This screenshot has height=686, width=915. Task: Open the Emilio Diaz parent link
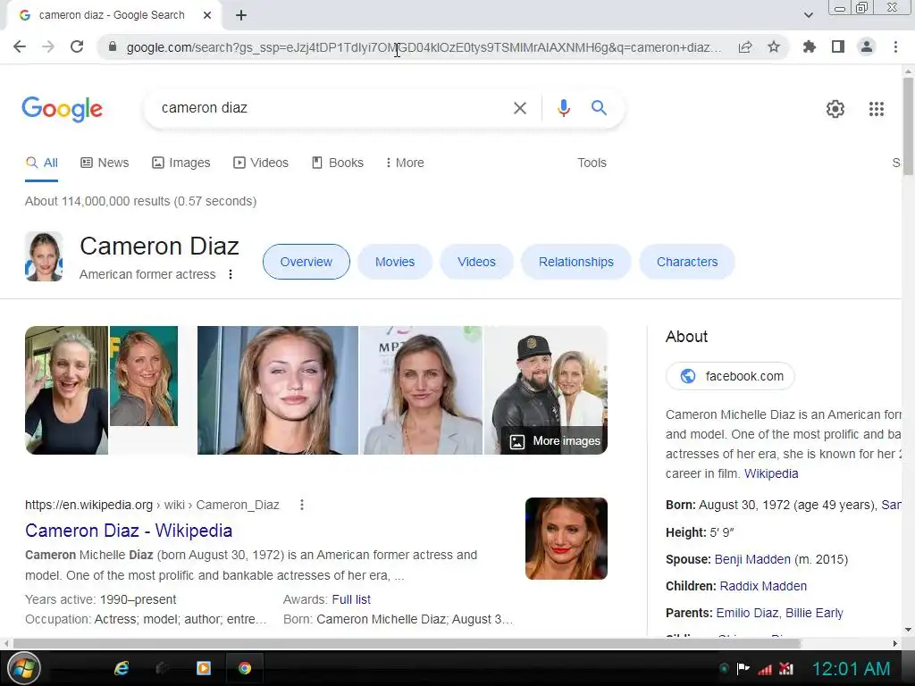[x=747, y=613]
